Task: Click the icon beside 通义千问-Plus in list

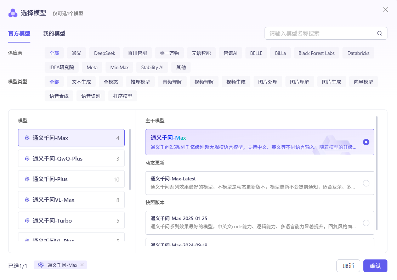Action: [27, 179]
